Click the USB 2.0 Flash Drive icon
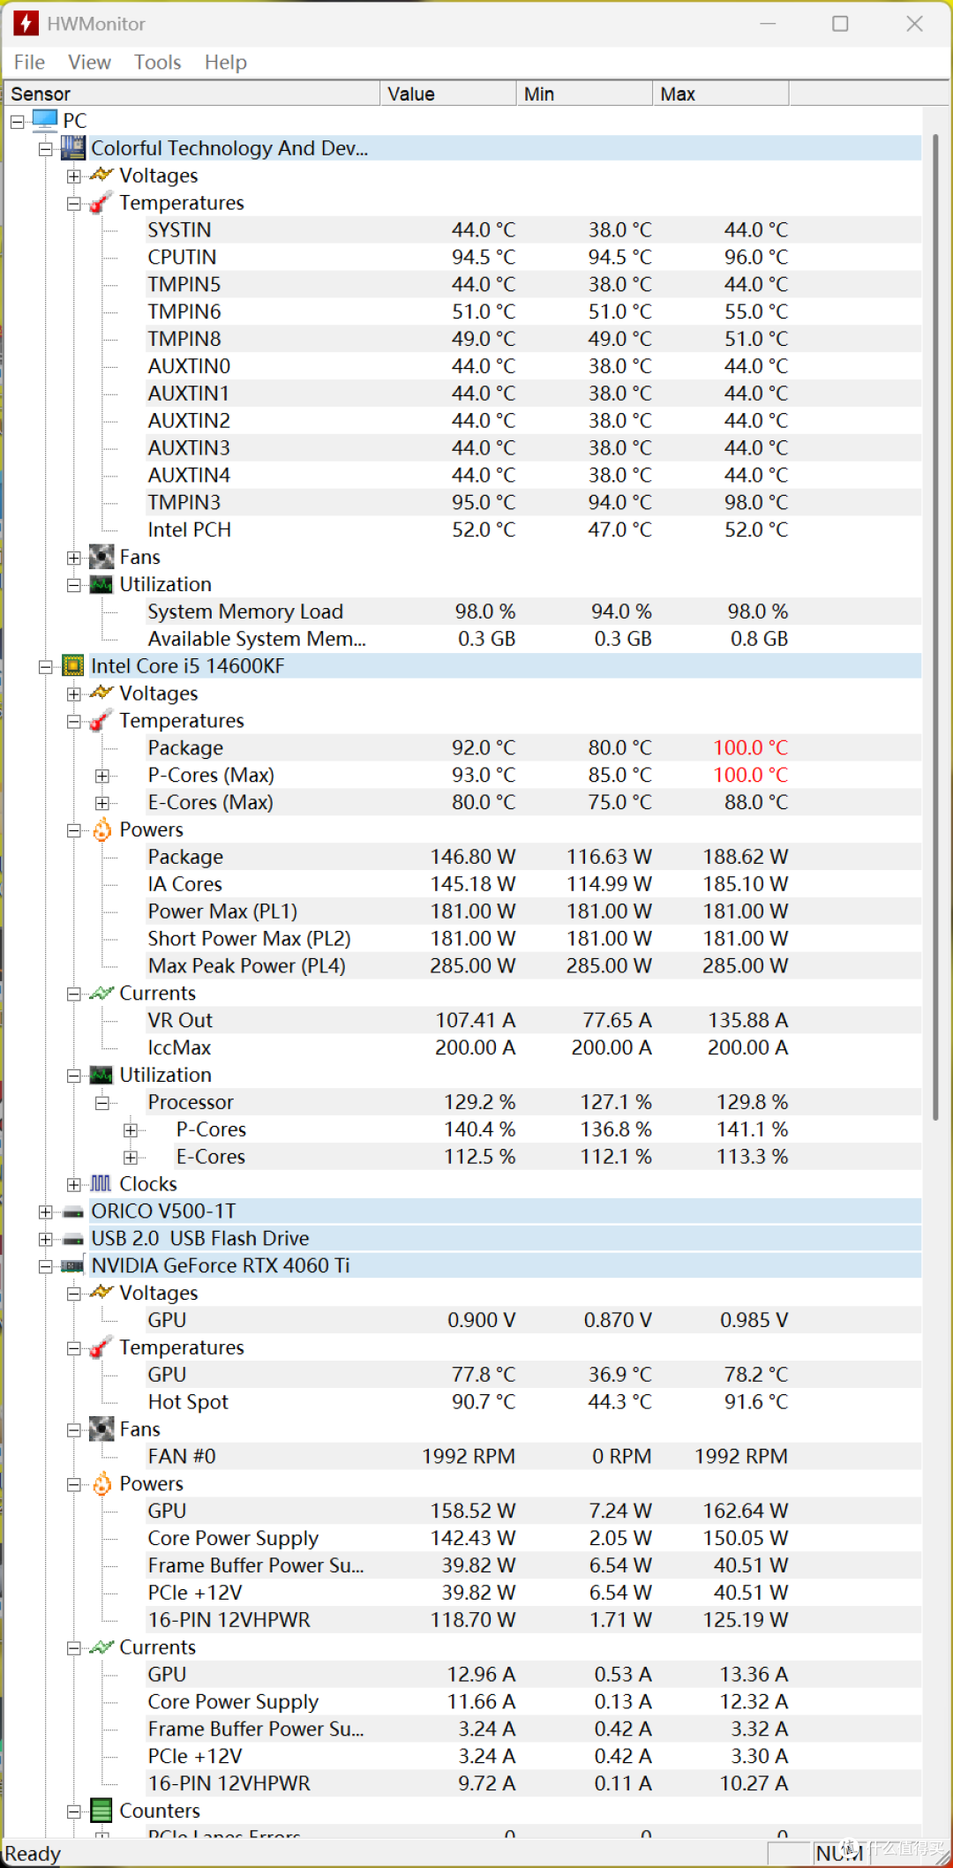953x1868 pixels. pos(73,1239)
